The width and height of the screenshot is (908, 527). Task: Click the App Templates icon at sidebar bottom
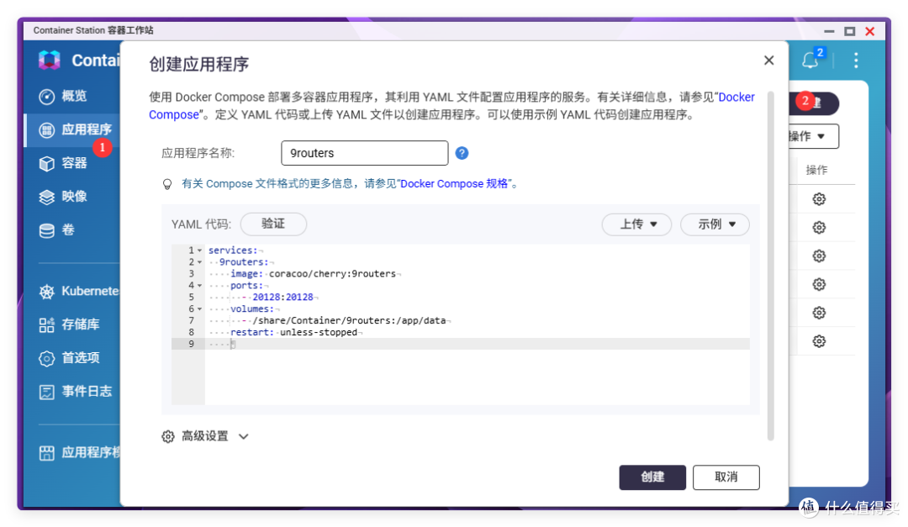[x=47, y=453]
